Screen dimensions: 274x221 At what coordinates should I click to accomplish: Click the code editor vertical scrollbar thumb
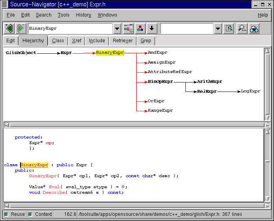(267, 161)
